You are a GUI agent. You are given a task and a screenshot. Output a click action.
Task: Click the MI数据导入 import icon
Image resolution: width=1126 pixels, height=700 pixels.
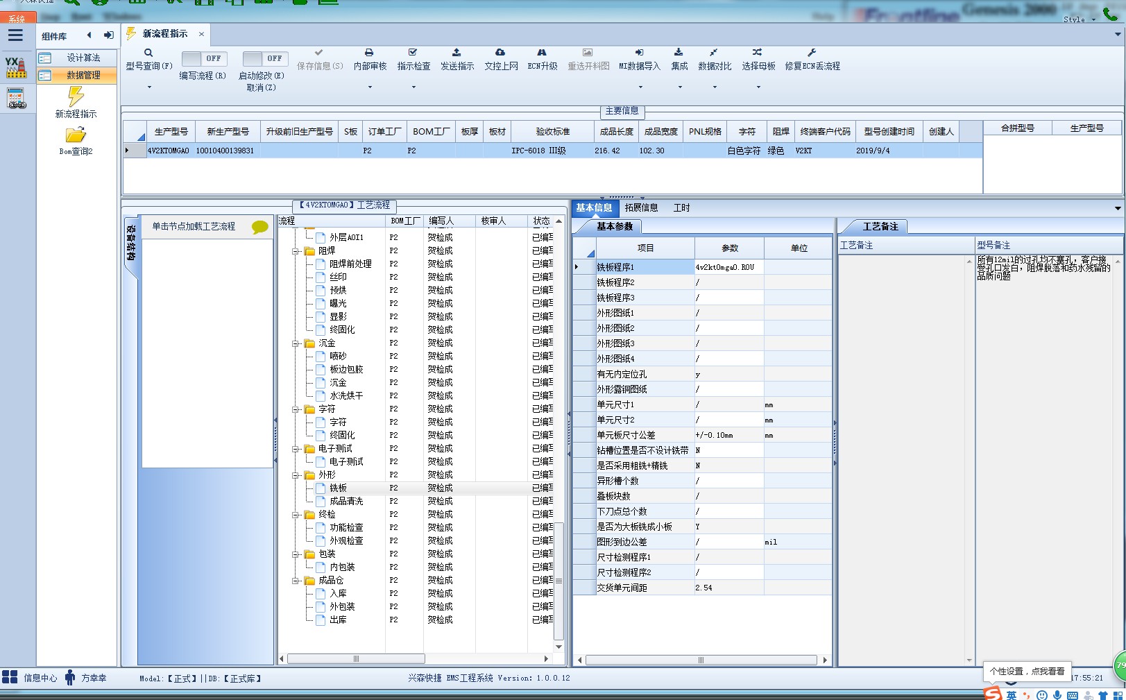[639, 53]
